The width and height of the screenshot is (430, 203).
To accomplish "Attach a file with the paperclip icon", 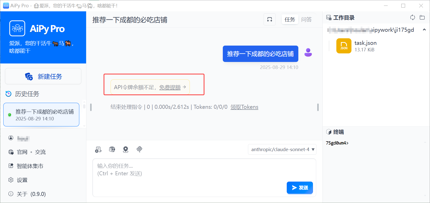I will (139, 150).
